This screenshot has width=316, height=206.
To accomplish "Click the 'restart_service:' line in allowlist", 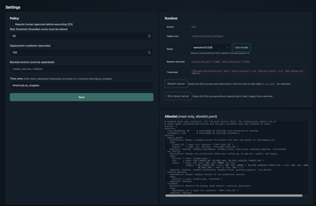I will click(177, 172).
